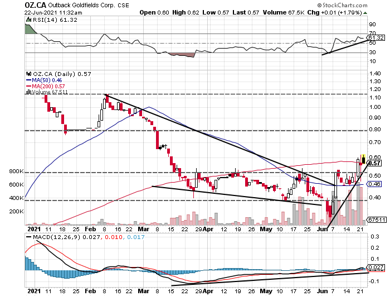This screenshot has width=390, height=296.
Task: Click the StockCharts.com copyright label
Action: [x=342, y=5]
